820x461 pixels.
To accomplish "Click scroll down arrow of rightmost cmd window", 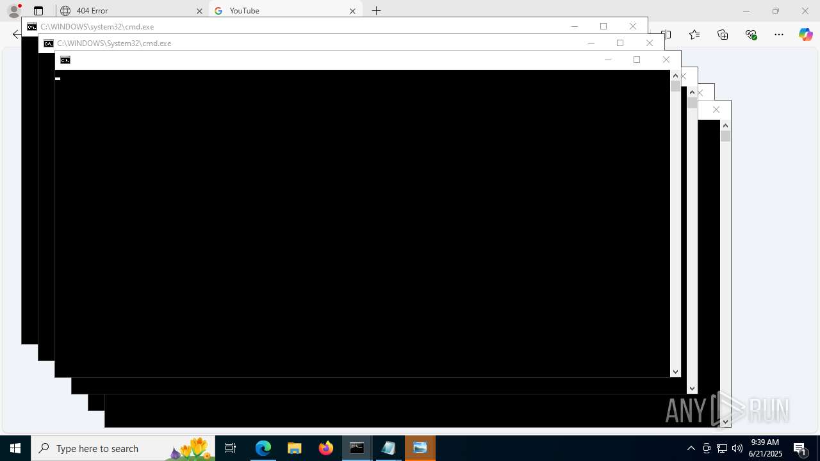I will click(x=725, y=422).
